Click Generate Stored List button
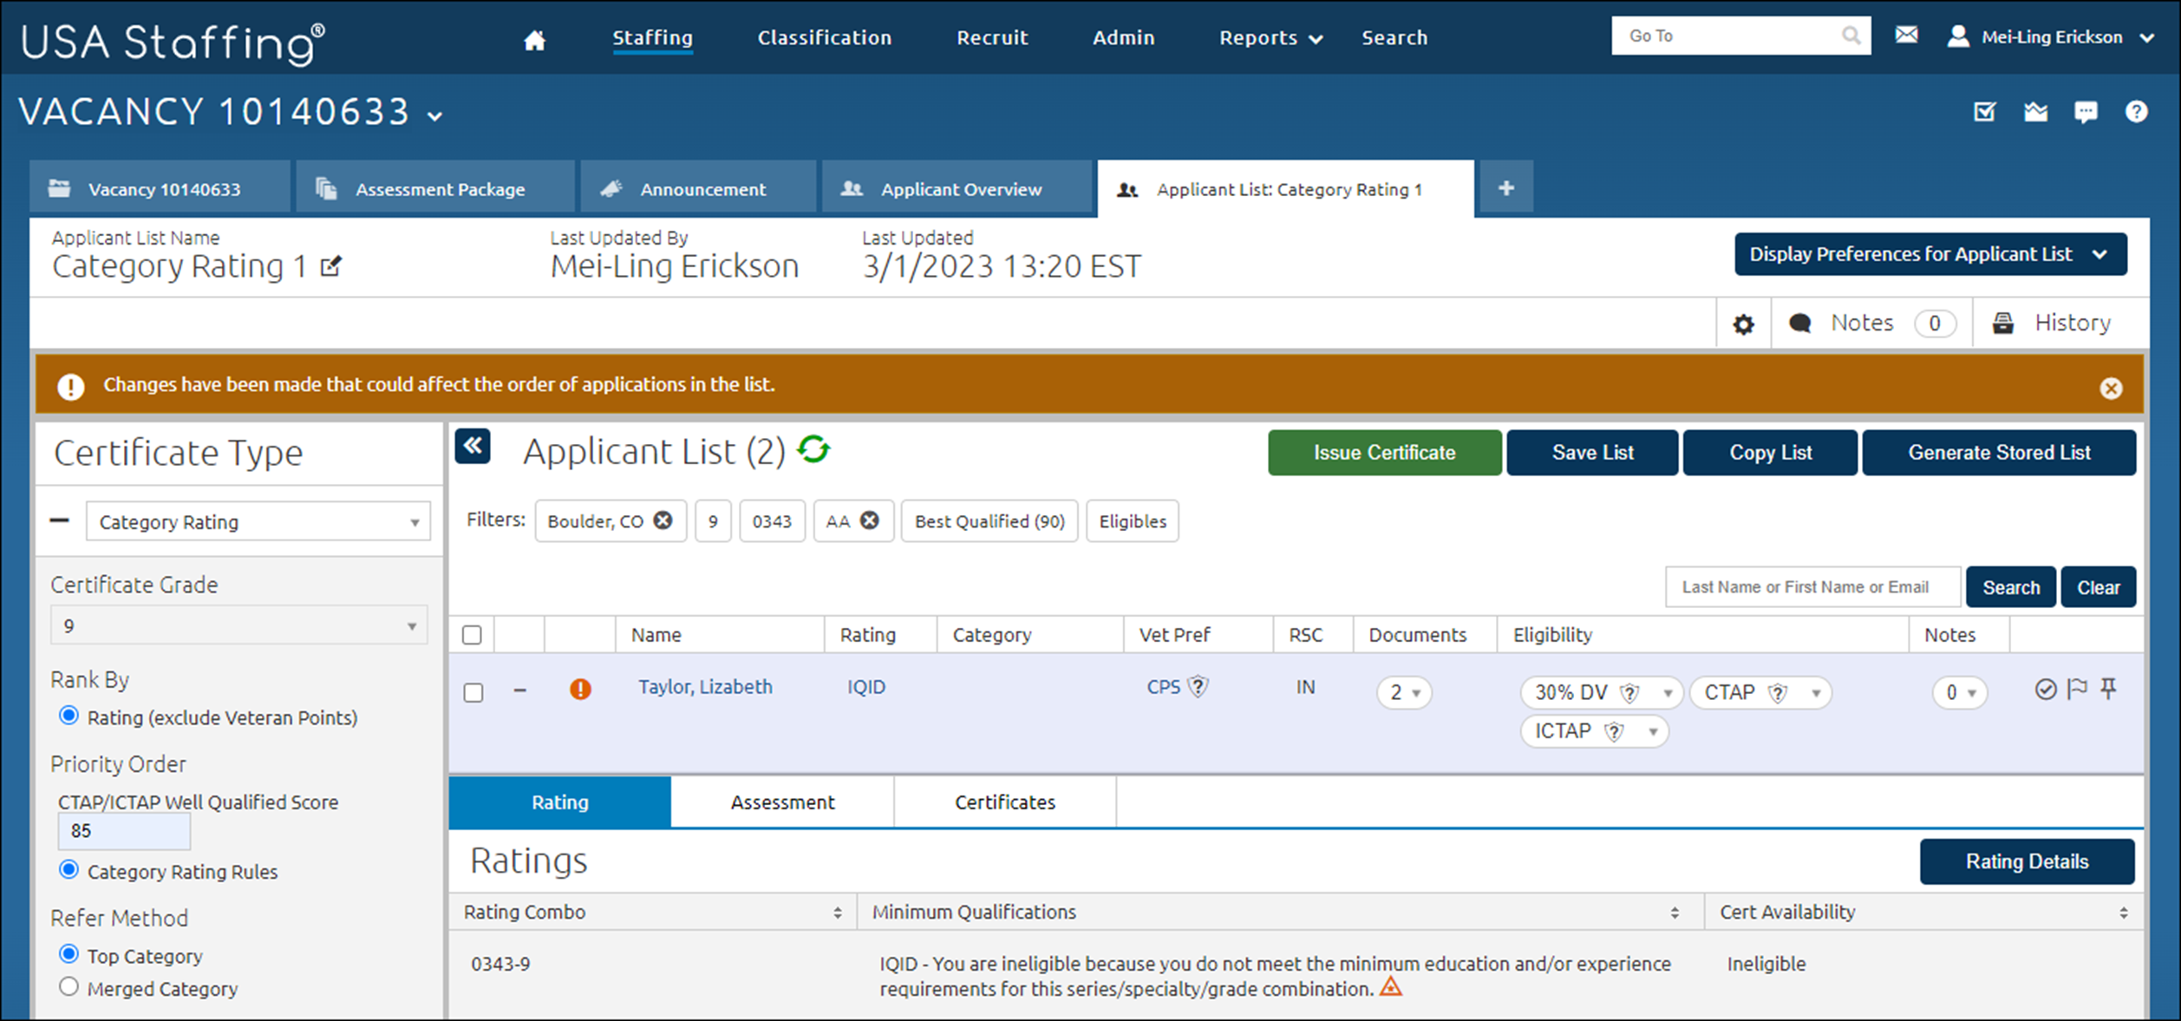Viewport: 2181px width, 1021px height. (x=1999, y=453)
